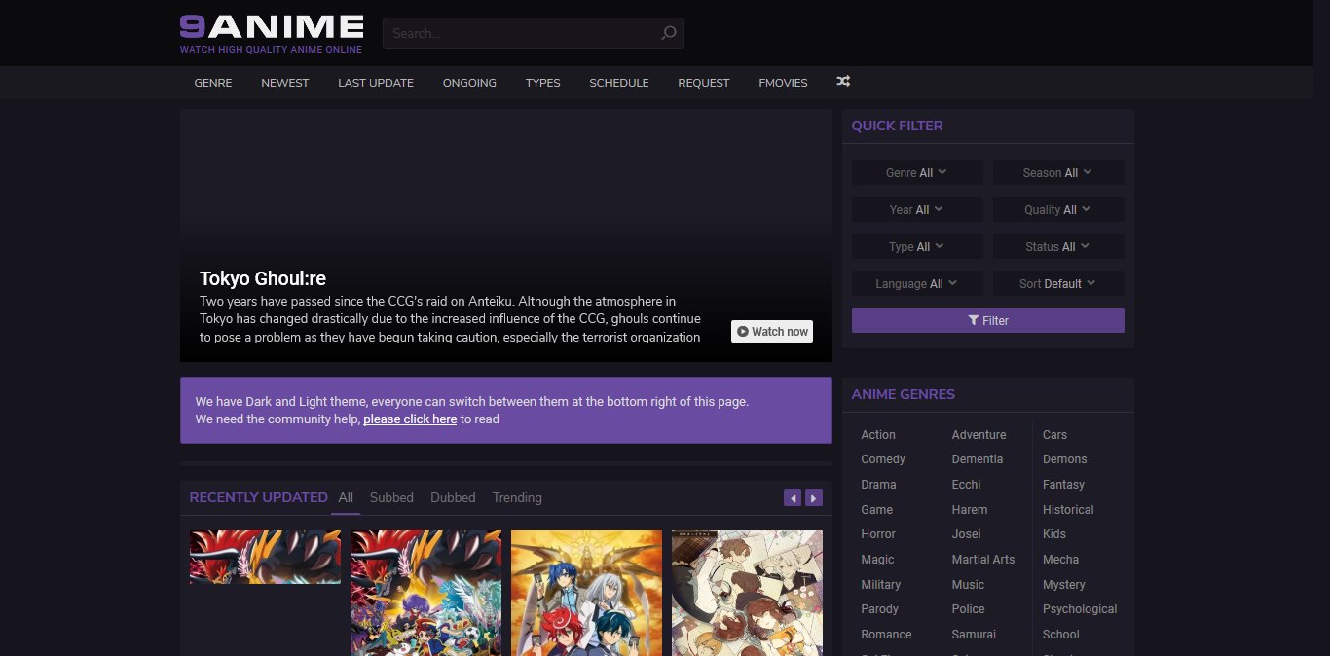Image resolution: width=1330 pixels, height=656 pixels.
Task: Select the All tab in Recently Updated
Action: point(346,497)
